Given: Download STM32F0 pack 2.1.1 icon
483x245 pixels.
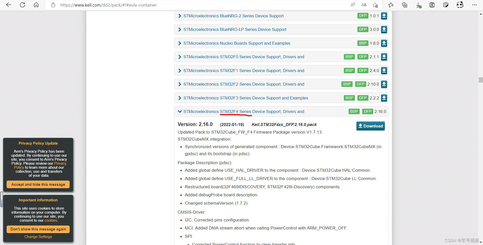Looking at the screenshot, I should 384,57.
